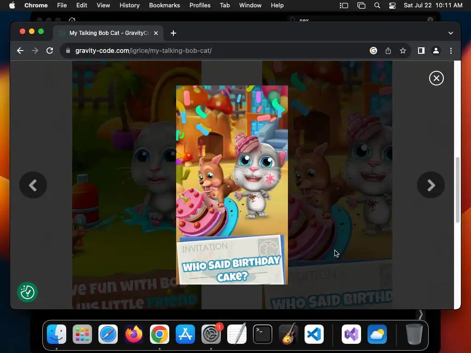Click the background window's search field
Screen dimensions: 471x353
pos(361,20)
